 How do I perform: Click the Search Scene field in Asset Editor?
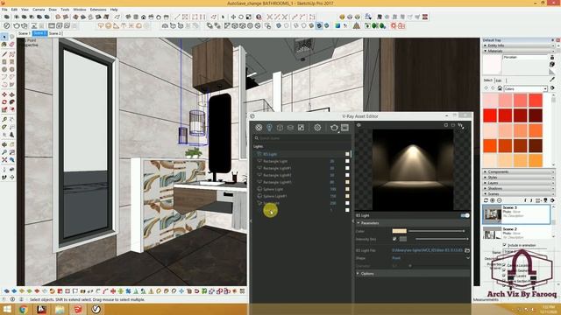tap(302, 138)
